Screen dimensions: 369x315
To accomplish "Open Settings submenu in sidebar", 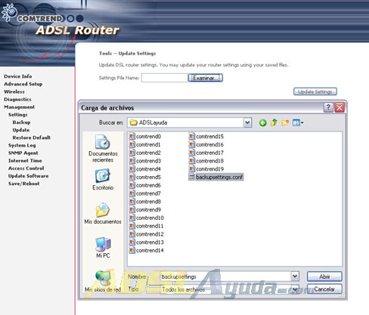I will click(18, 115).
